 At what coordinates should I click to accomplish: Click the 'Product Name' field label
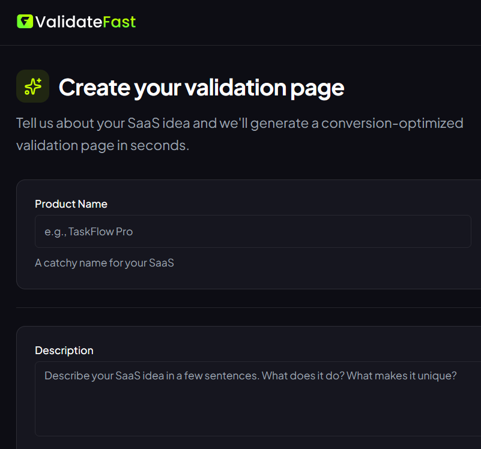coord(71,204)
